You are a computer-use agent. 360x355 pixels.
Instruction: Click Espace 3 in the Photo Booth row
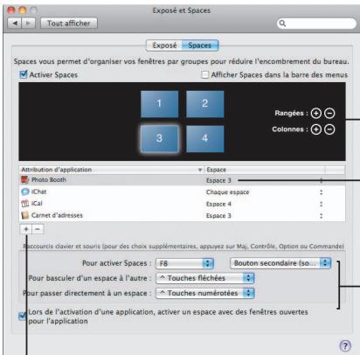pos(218,180)
